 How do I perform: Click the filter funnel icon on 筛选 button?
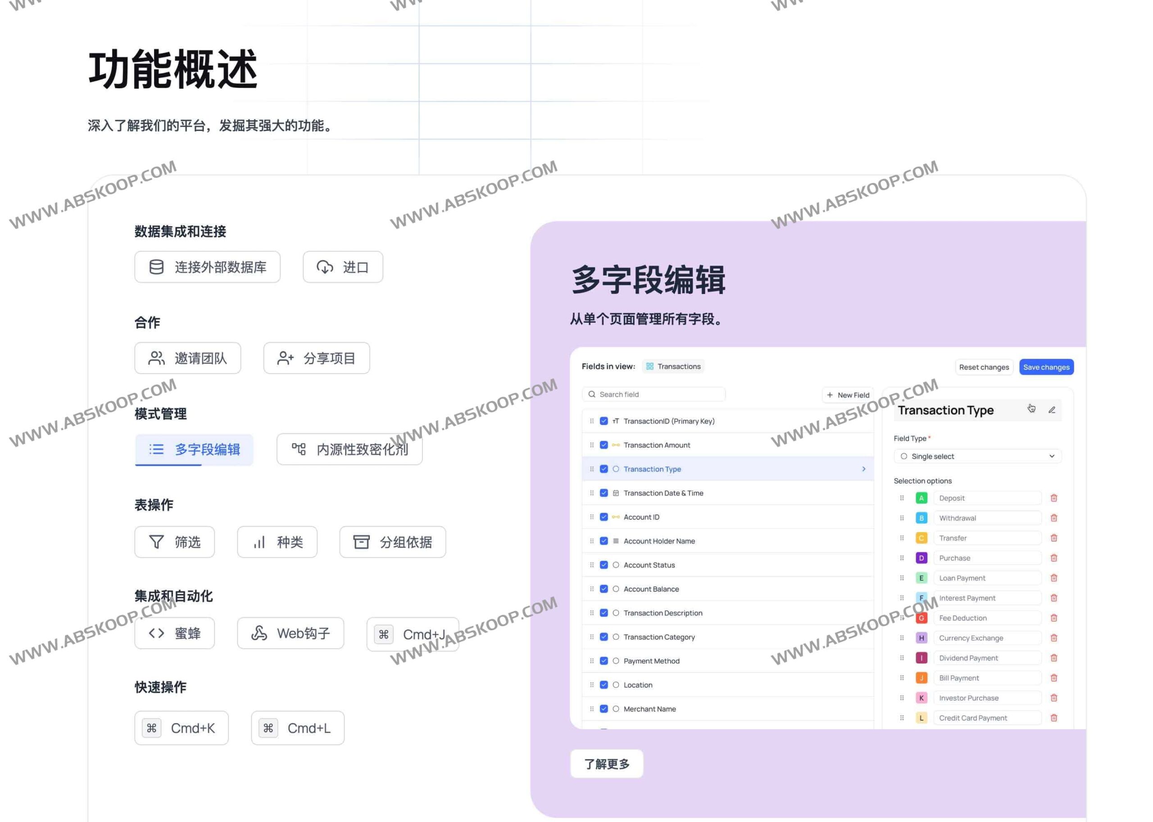[x=157, y=542]
